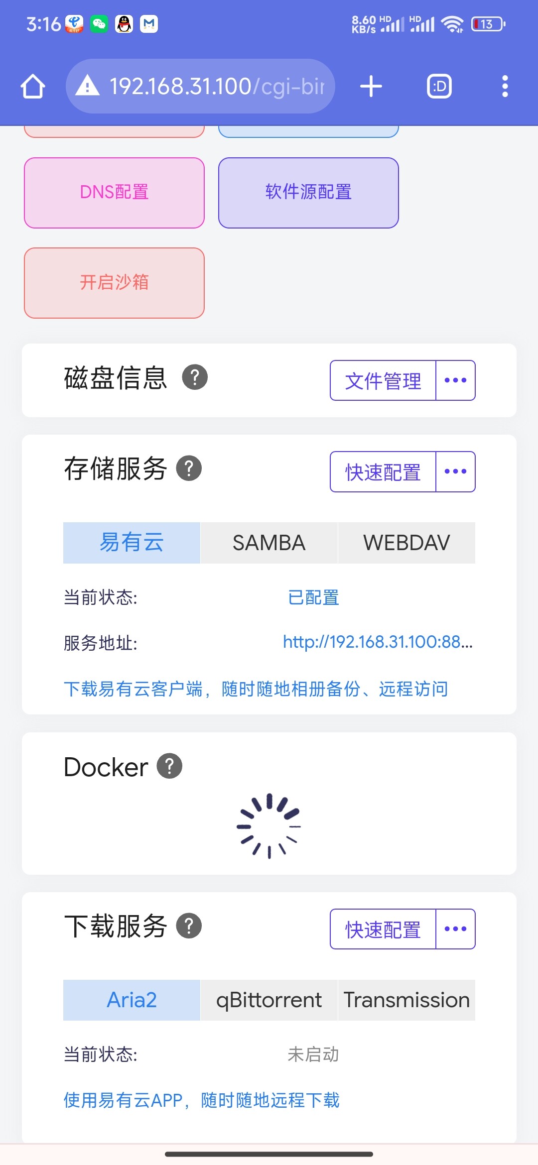This screenshot has height=1165, width=538.
Task: Switch to the WEBDAV tab
Action: coord(406,543)
